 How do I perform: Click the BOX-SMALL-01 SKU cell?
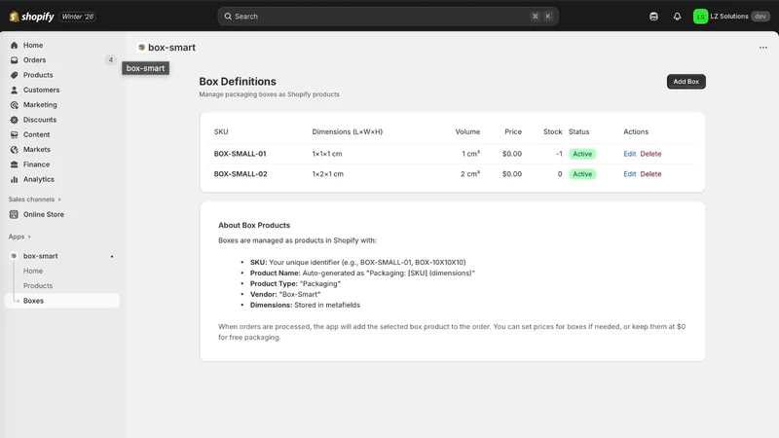coord(240,154)
